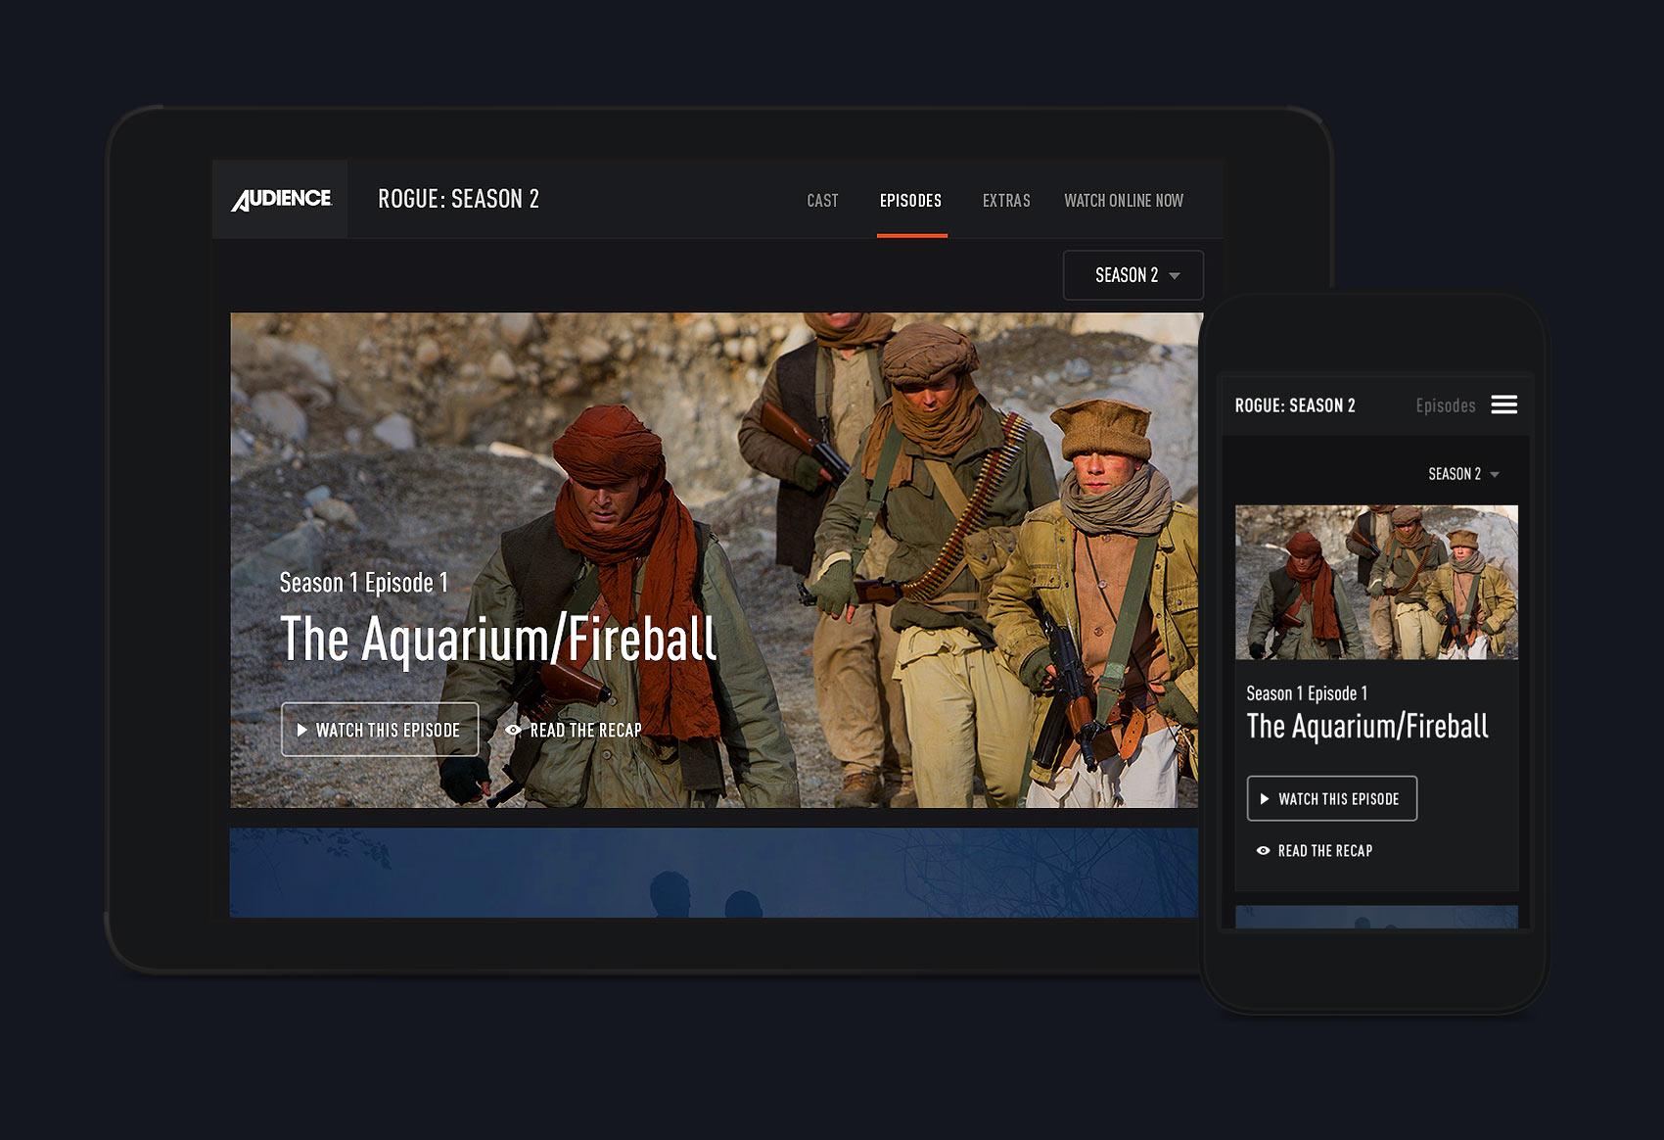Expand the phone Season 2 dropdown
The height and width of the screenshot is (1140, 1664).
point(1463,474)
